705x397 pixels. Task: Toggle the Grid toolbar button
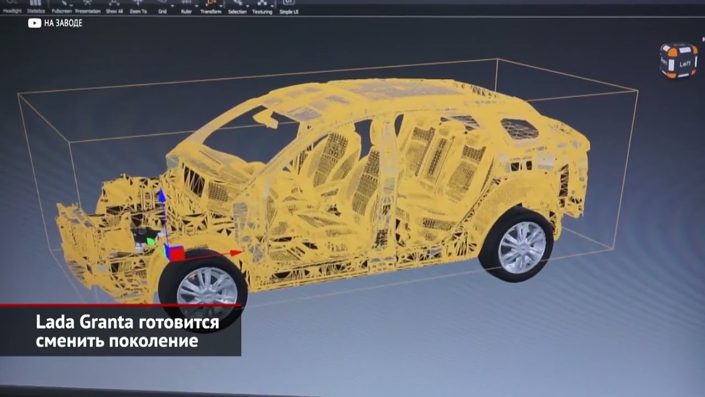coord(162,7)
